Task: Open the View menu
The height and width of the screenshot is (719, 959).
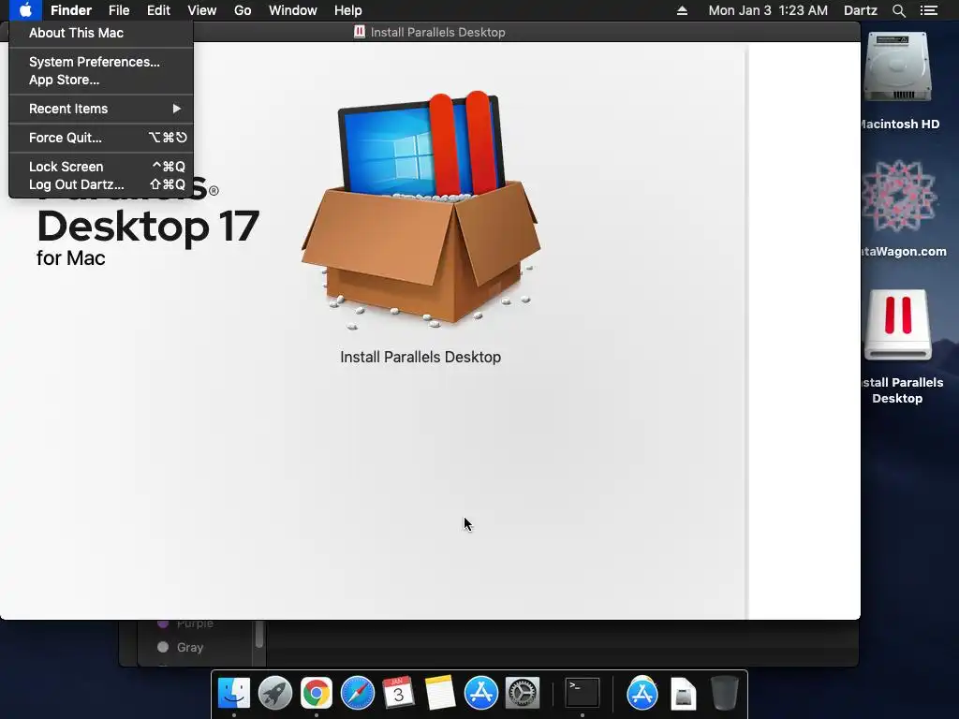Action: (202, 10)
